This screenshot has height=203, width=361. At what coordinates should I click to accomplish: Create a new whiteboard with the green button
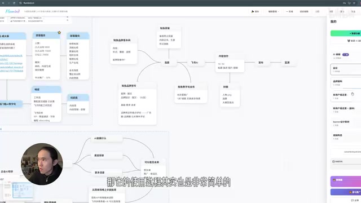(346, 33)
